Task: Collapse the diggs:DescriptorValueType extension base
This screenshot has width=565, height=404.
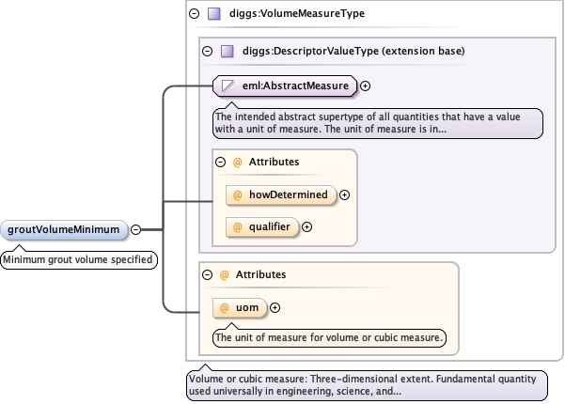Action: pos(208,51)
